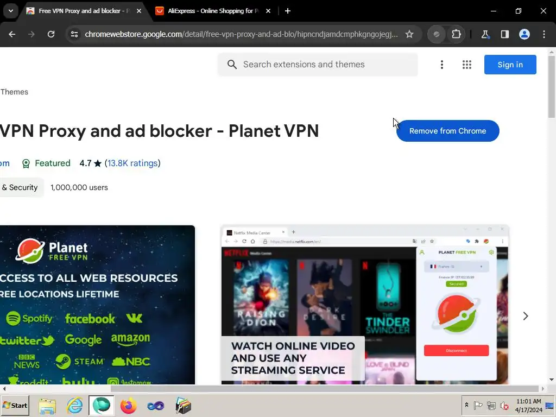Click Remove from Chrome button
The width and height of the screenshot is (556, 417).
click(448, 131)
